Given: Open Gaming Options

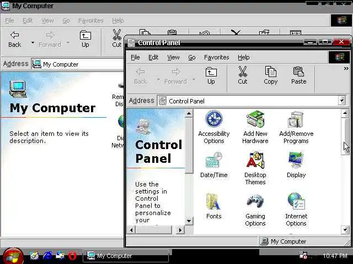Looking at the screenshot, I should [255, 210].
